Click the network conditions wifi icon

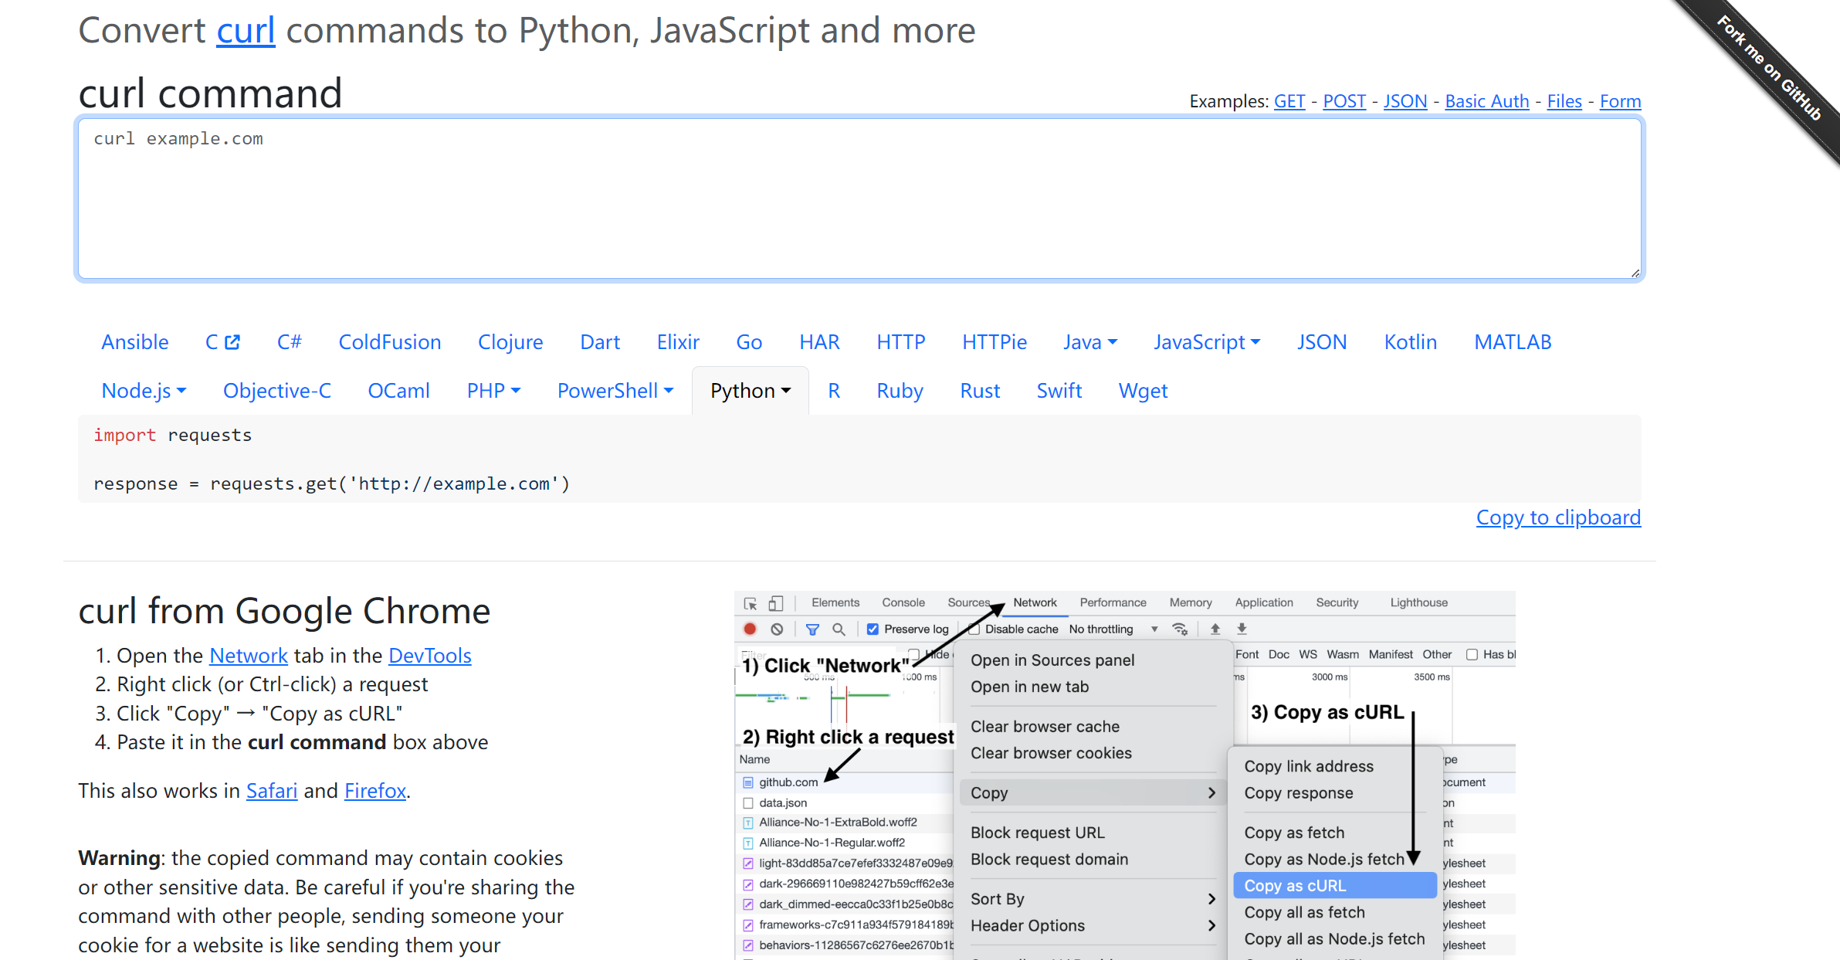coord(1180,629)
